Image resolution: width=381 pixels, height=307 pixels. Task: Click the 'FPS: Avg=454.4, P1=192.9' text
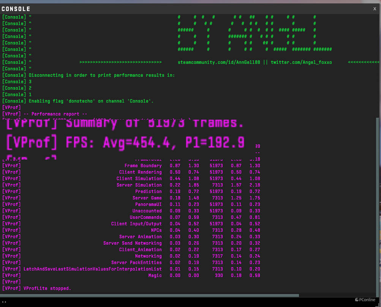click(155, 142)
